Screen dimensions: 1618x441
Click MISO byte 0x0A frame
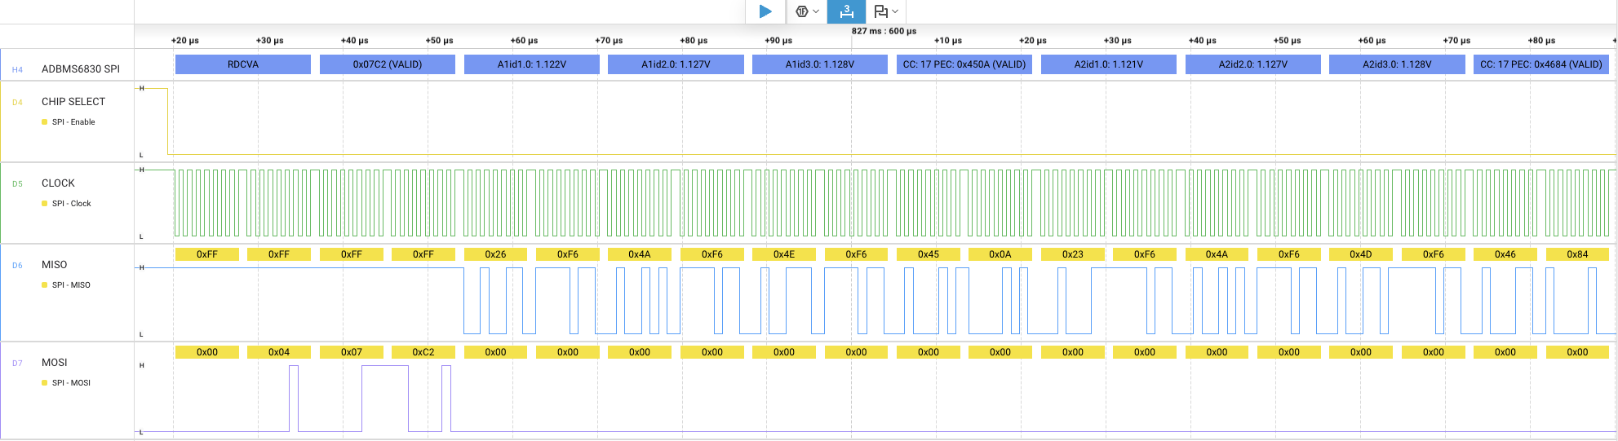tap(1000, 254)
